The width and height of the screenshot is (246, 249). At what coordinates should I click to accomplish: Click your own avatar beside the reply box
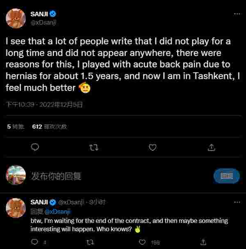click(16, 175)
